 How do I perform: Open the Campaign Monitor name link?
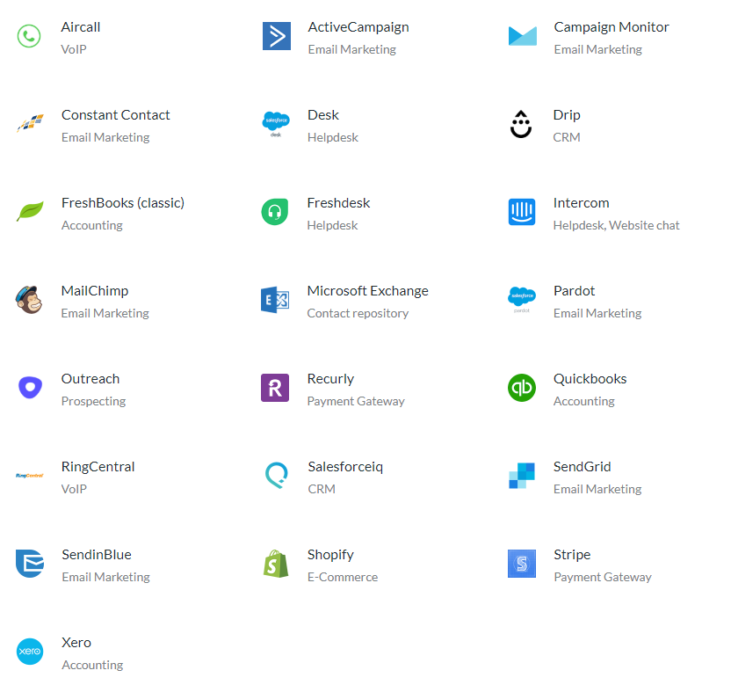point(612,27)
